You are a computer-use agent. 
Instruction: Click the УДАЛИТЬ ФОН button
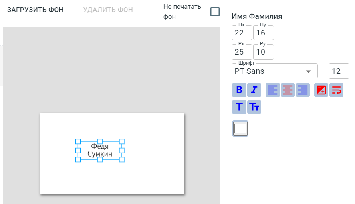[108, 10]
